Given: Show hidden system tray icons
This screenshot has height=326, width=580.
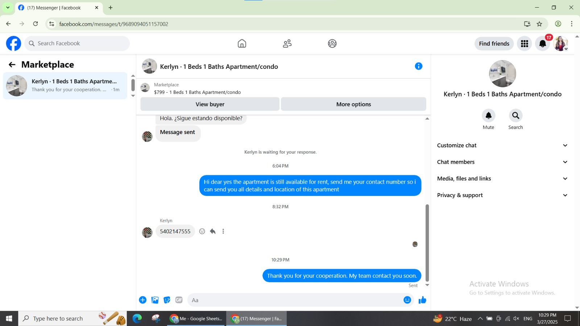Looking at the screenshot, I should pyautogui.click(x=480, y=319).
